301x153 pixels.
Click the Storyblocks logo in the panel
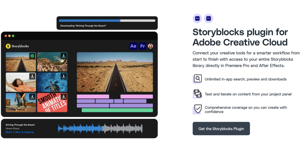(x=17, y=46)
